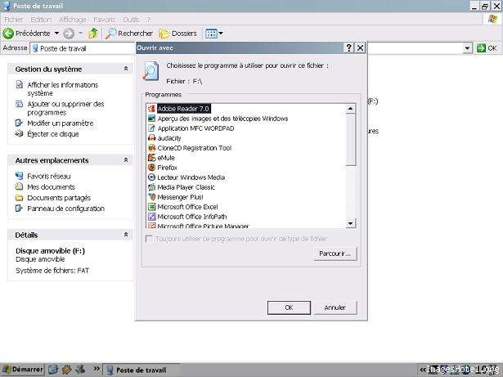Click the Rechercher magnifier icon

pyautogui.click(x=110, y=34)
